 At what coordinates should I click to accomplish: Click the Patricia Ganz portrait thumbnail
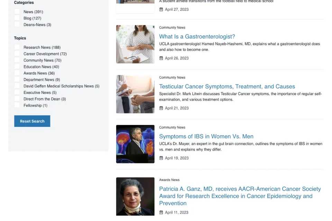[x=135, y=196]
